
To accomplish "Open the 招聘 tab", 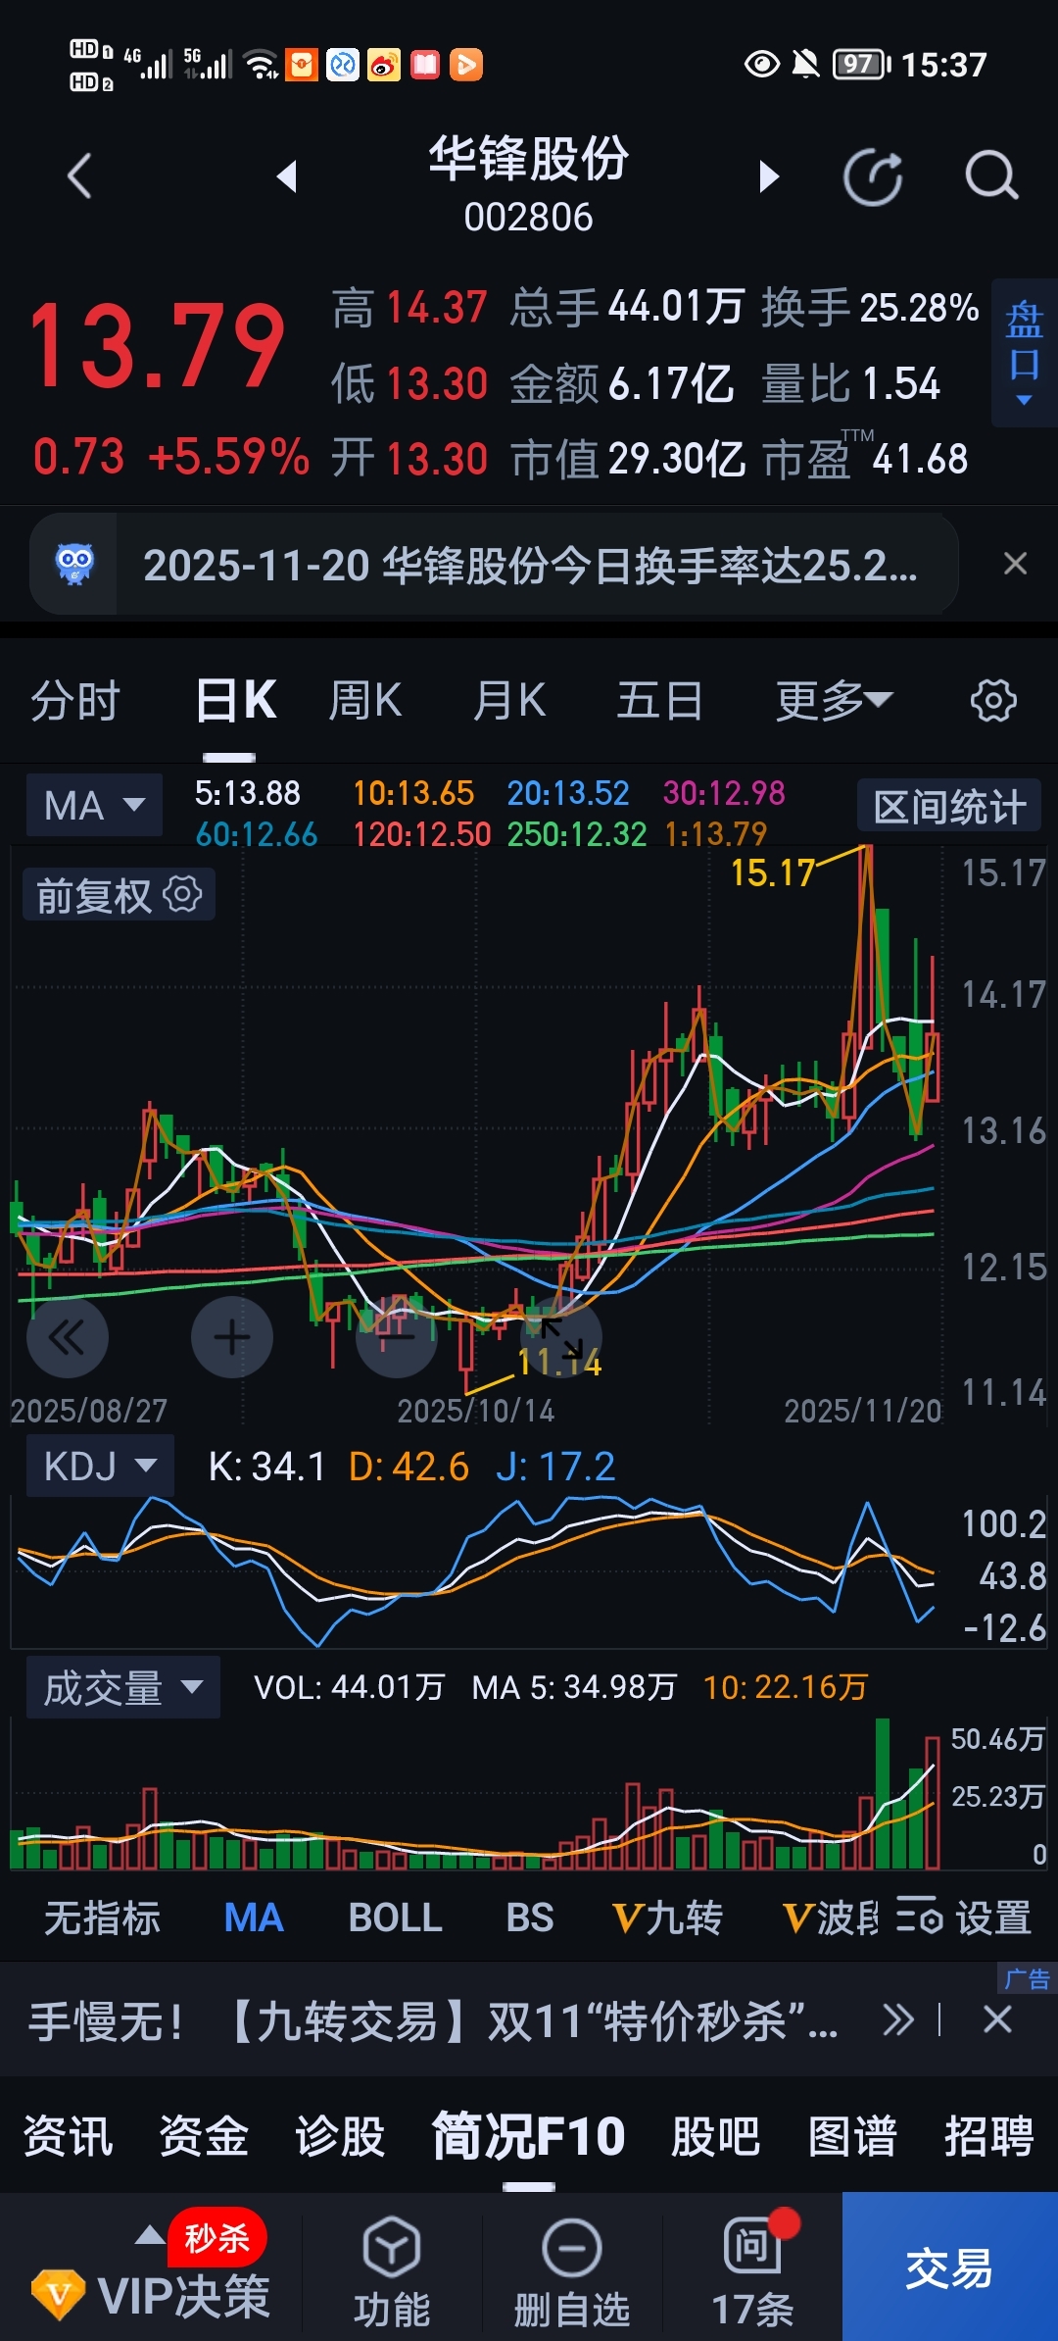I will [x=989, y=2136].
